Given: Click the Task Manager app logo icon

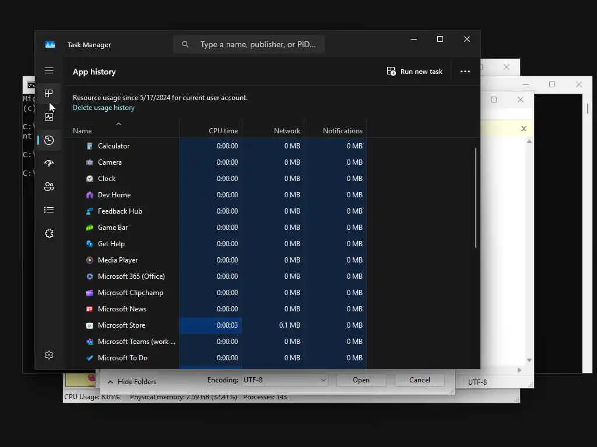Looking at the screenshot, I should 50,44.
